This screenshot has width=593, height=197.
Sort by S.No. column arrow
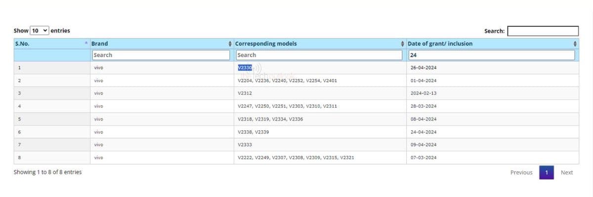pyautogui.click(x=86, y=43)
